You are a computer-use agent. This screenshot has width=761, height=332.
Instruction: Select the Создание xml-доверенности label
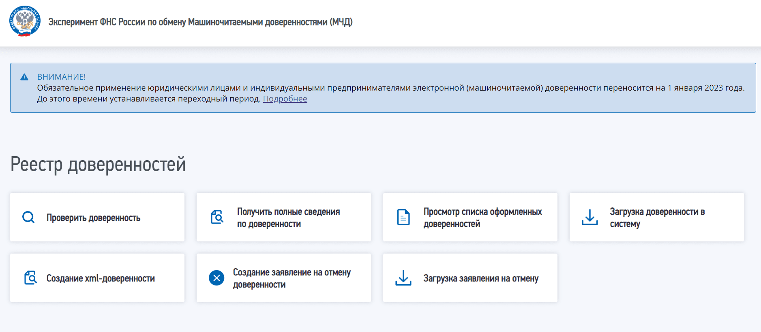click(x=101, y=279)
